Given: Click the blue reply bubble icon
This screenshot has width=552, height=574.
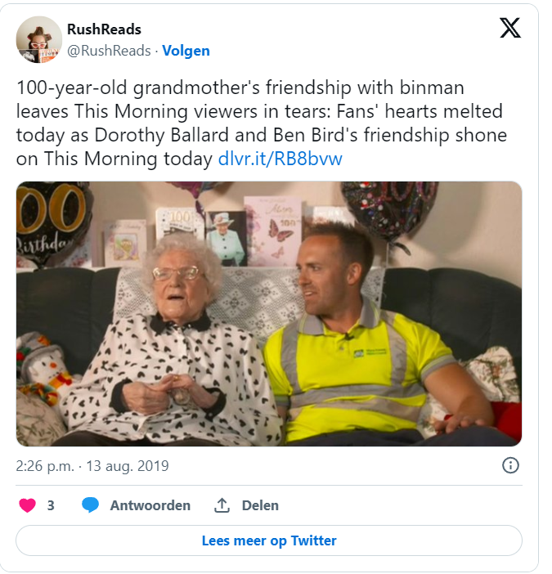Looking at the screenshot, I should click(x=91, y=505).
